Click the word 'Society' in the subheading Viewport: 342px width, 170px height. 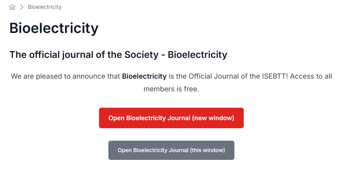point(141,55)
